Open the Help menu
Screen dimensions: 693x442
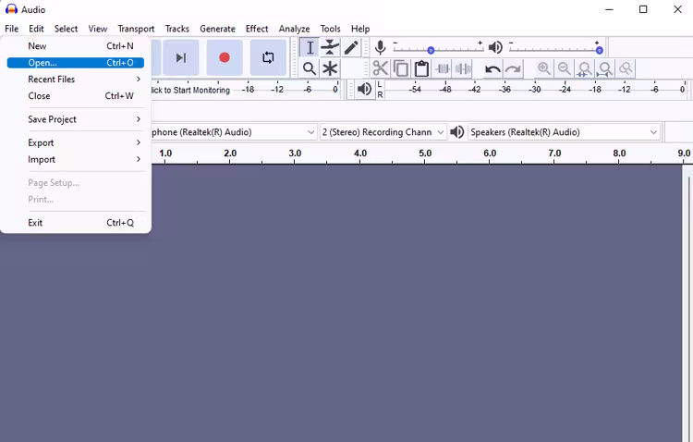360,29
